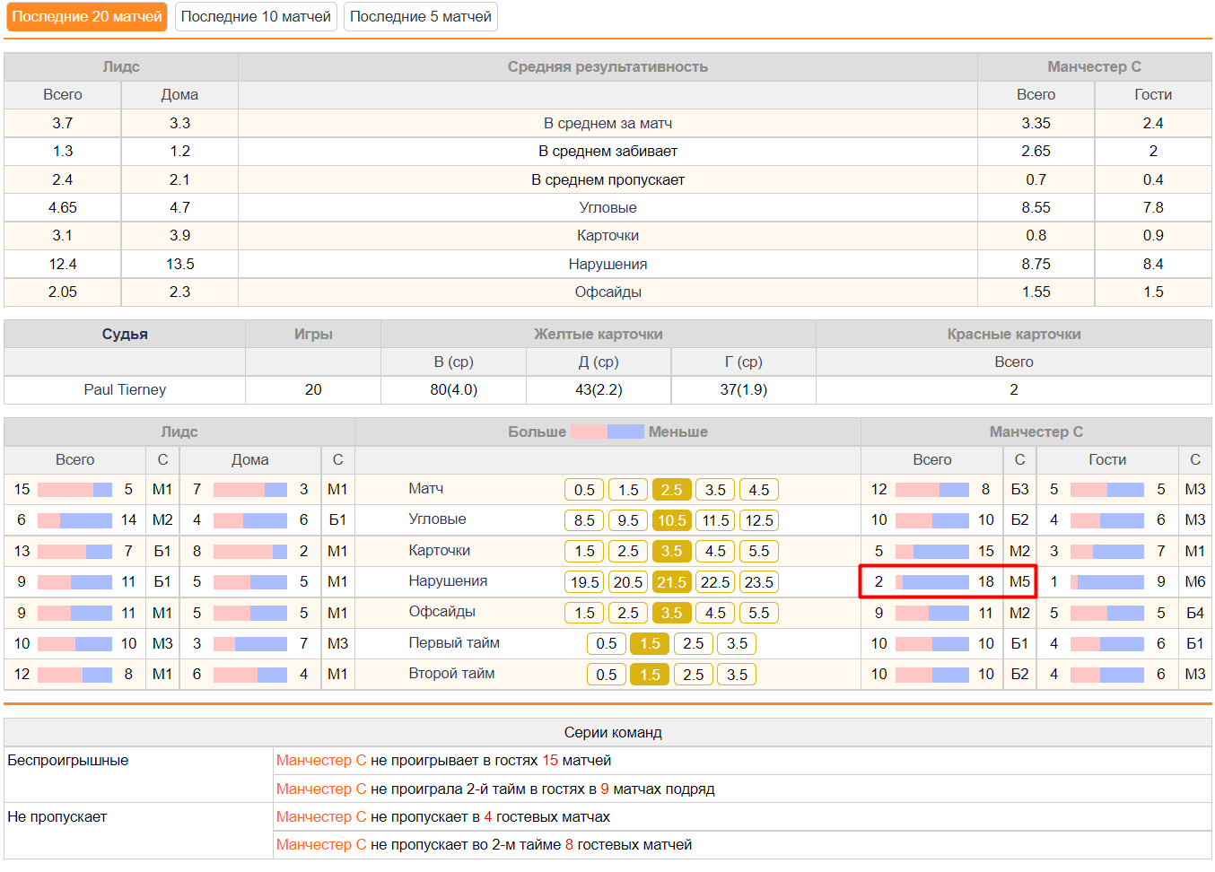Choose 0.5 threshold in Матч row
Image resolution: width=1215 pixels, height=872 pixels.
click(x=584, y=490)
